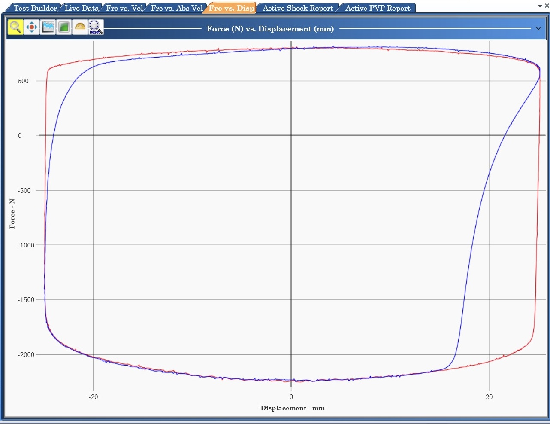Image resolution: width=550 pixels, height=424 pixels.
Task: Click the waveform graph display icon
Action: [x=48, y=27]
